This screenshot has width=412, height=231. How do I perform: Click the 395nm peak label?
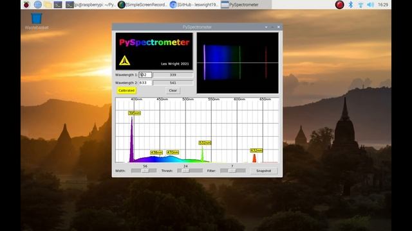135,113
